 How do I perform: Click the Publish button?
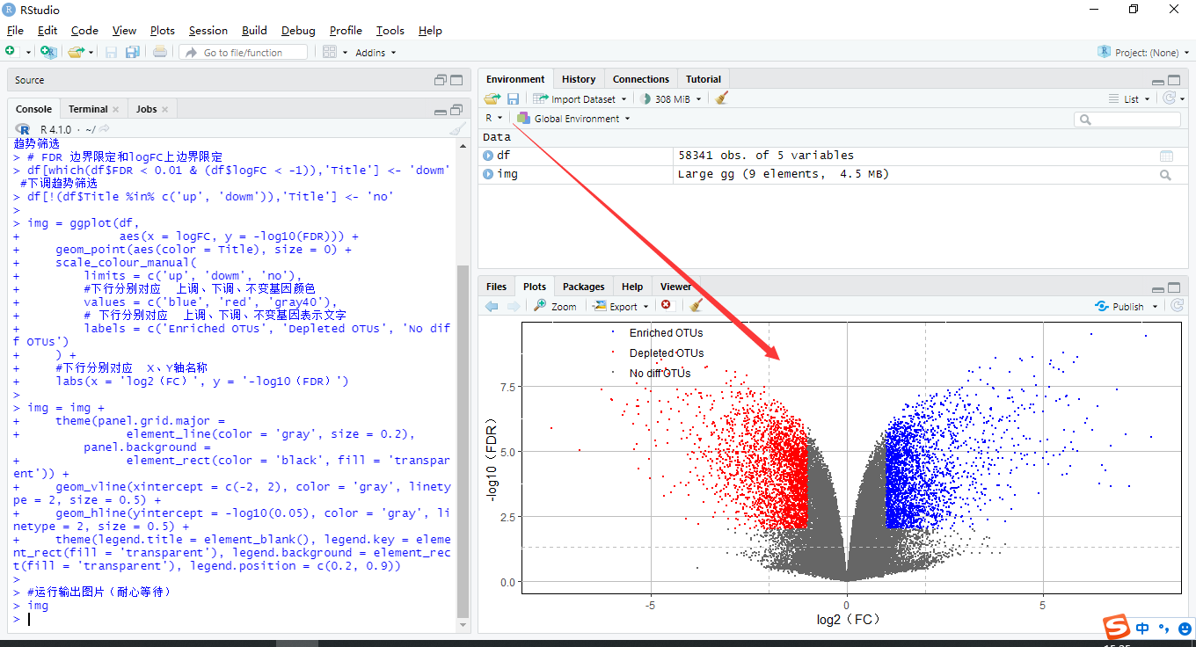tap(1119, 306)
